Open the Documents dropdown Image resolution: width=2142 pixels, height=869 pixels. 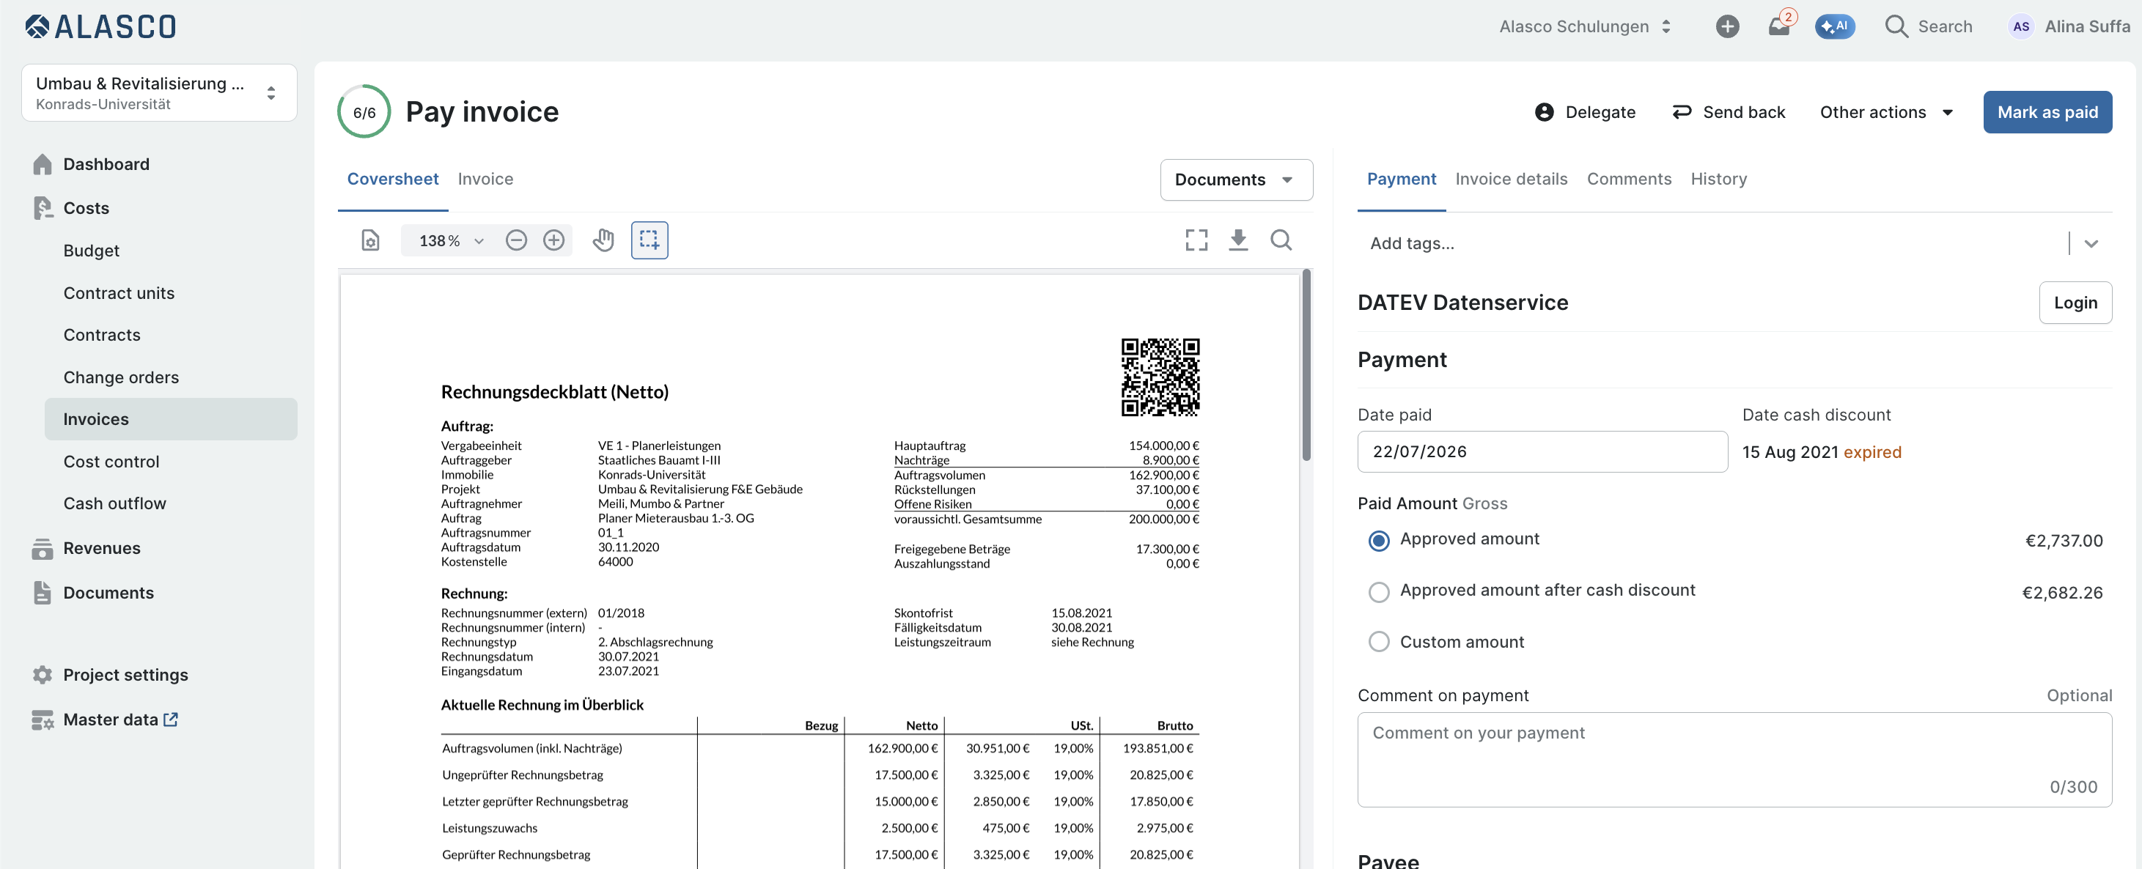click(x=1237, y=180)
